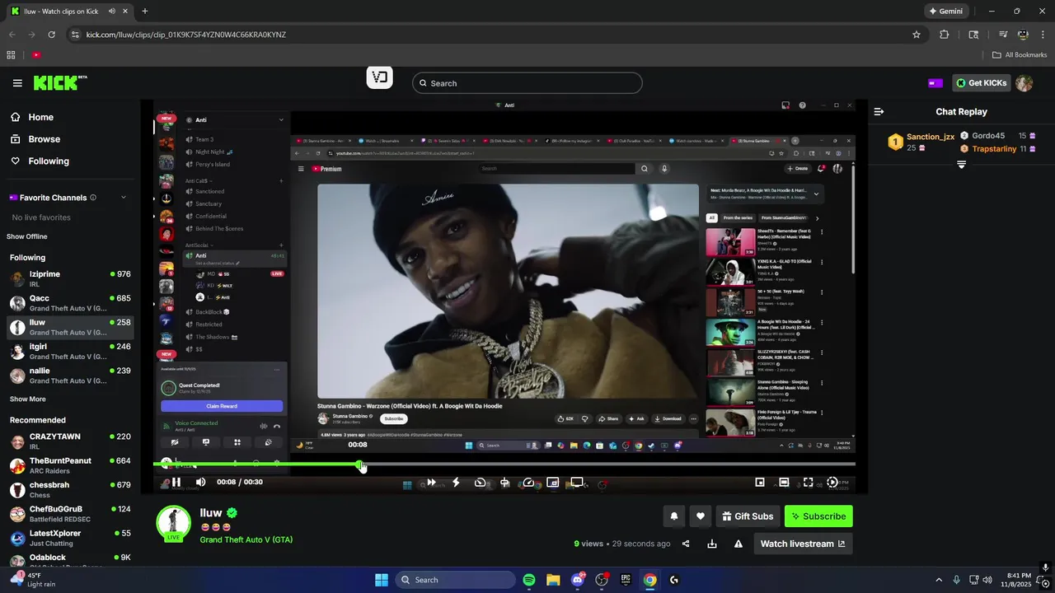The image size is (1055, 593).
Task: Click the Chrome address bar URL
Action: (186, 35)
